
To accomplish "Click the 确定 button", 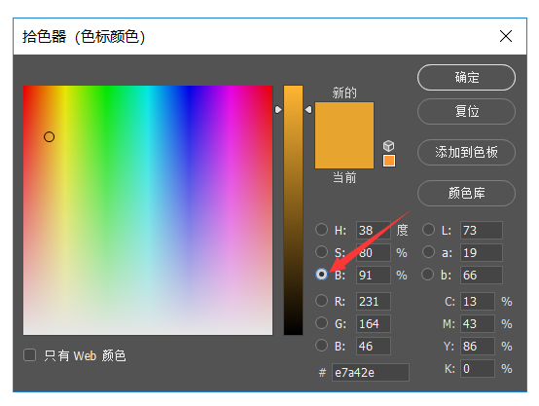I will tap(466, 78).
